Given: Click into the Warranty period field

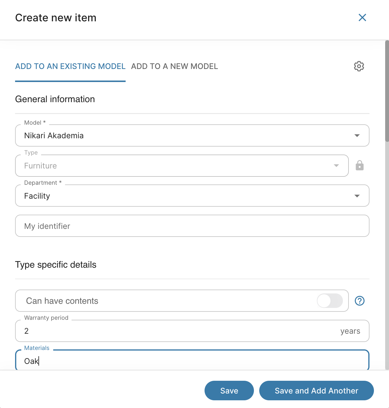Looking at the screenshot, I should (x=177, y=331).
